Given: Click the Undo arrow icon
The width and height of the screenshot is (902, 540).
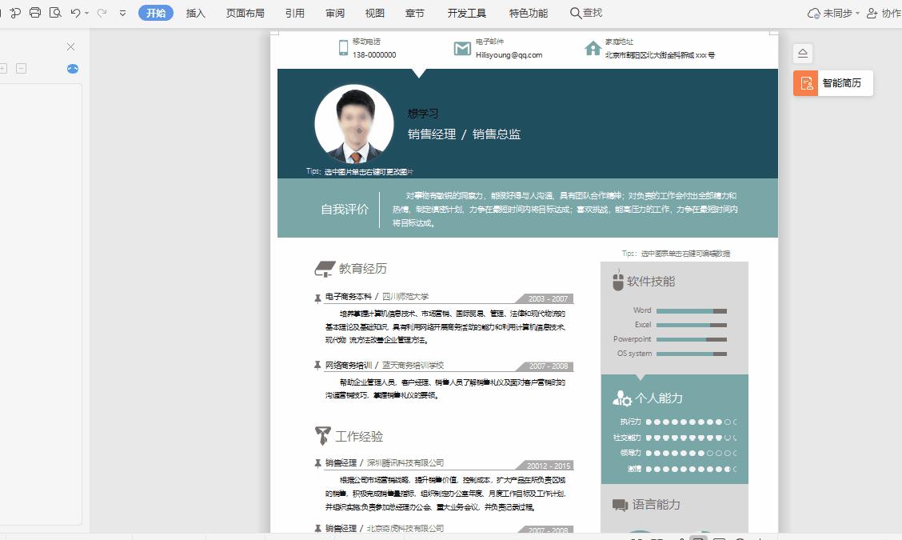Looking at the screenshot, I should [74, 13].
